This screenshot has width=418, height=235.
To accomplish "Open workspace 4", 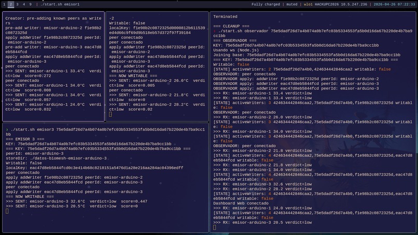I will tap(24, 4).
